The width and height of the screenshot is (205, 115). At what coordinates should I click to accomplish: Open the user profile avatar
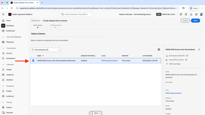[x=201, y=14]
